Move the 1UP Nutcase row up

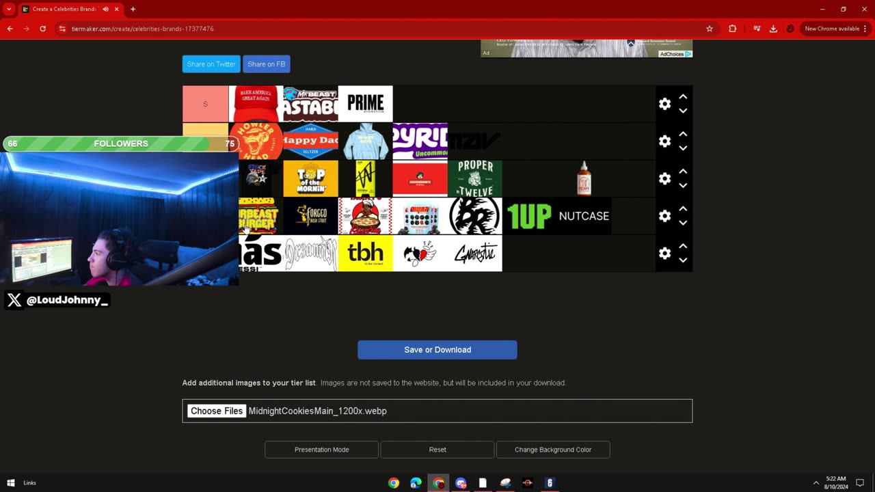click(x=683, y=209)
